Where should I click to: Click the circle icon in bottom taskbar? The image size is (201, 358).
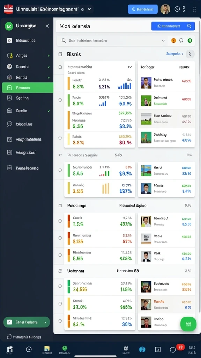point(29,349)
